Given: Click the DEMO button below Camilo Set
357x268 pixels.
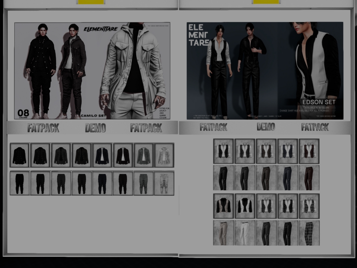Looking at the screenshot, I should point(95,128).
